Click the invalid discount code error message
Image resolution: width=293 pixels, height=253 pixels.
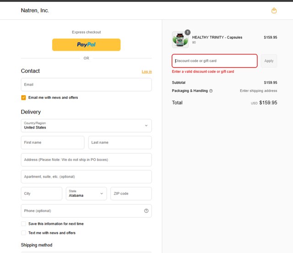point(203,71)
